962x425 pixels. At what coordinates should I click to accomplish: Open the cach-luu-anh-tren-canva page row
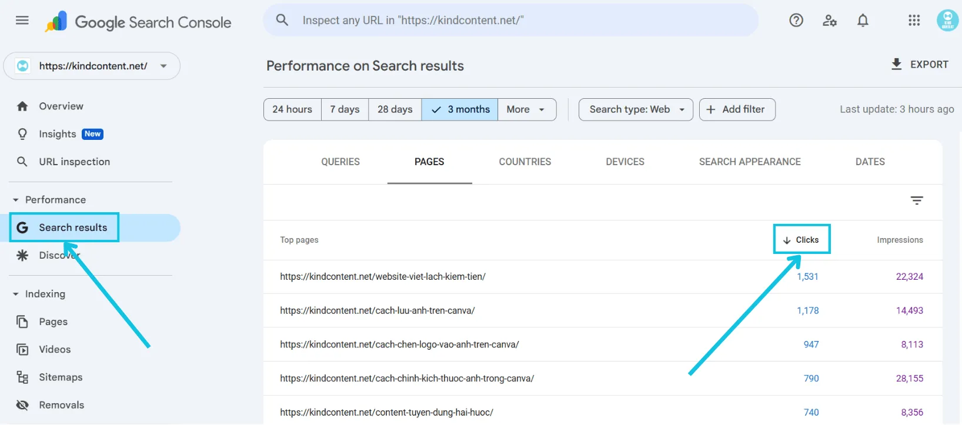click(x=603, y=310)
